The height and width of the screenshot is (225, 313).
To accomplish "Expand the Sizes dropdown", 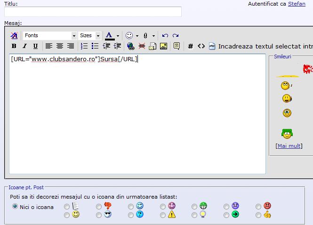I will [98, 36].
